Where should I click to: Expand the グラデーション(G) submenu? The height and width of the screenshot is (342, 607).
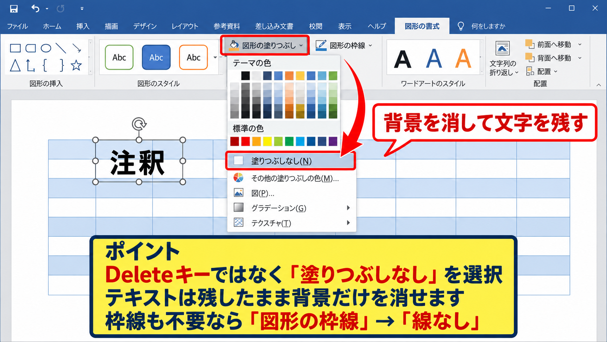point(292,208)
